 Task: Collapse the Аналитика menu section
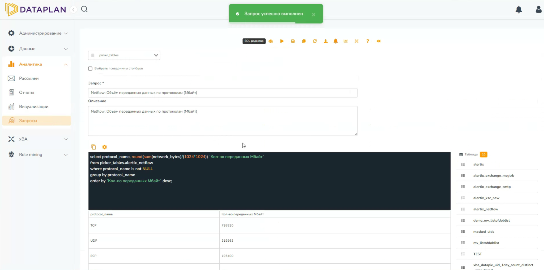[x=38, y=64]
